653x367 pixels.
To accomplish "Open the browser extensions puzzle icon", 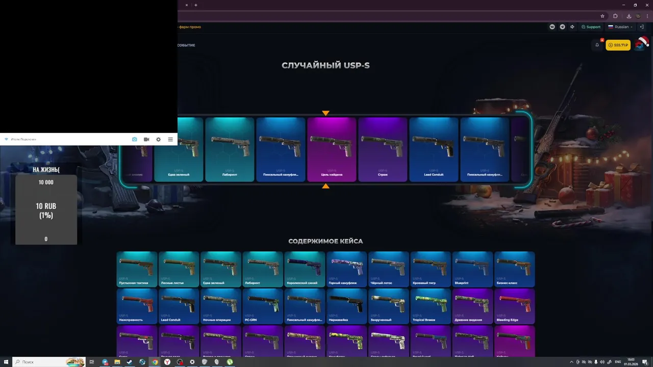I will click(615, 16).
